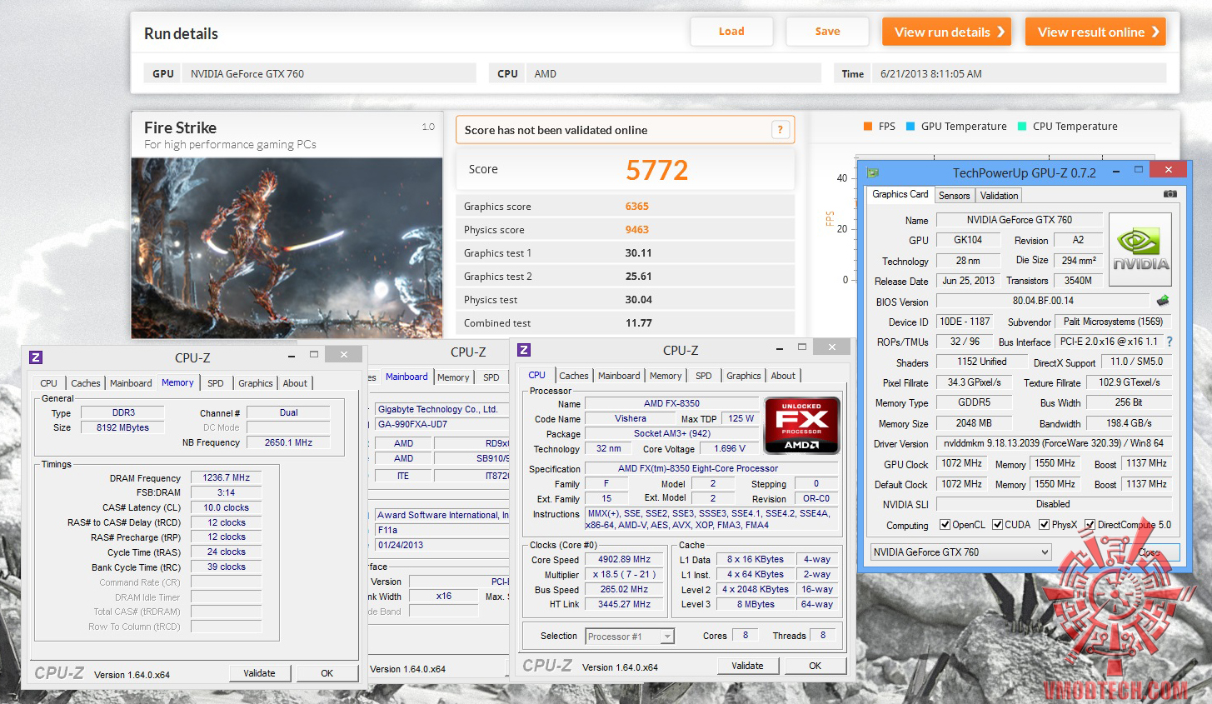Click the BIOS Version field 80.04.BF.00.14
1212x704 pixels.
1043,301
